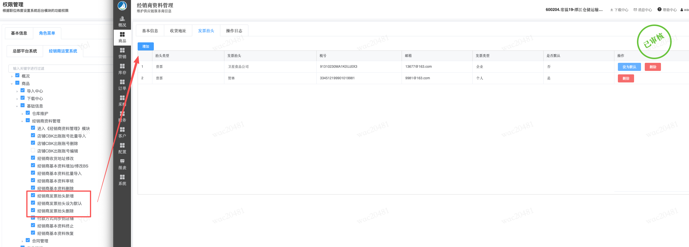
Task: Uncheck 经销商发票抬头新增 permission
Action: [33, 195]
